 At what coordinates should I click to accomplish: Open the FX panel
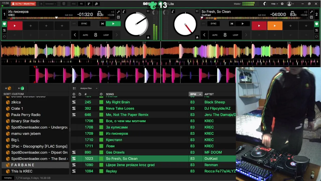pos(81,4)
